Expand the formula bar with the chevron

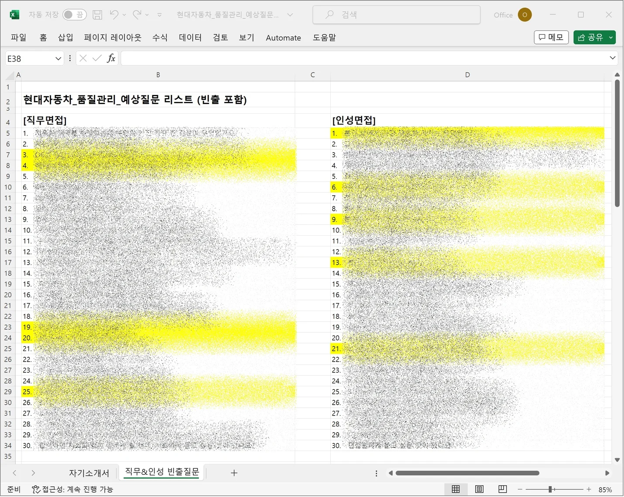613,58
